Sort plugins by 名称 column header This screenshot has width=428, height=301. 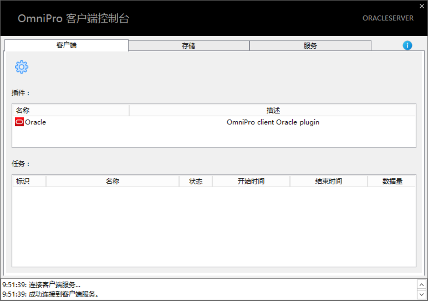(x=70, y=111)
